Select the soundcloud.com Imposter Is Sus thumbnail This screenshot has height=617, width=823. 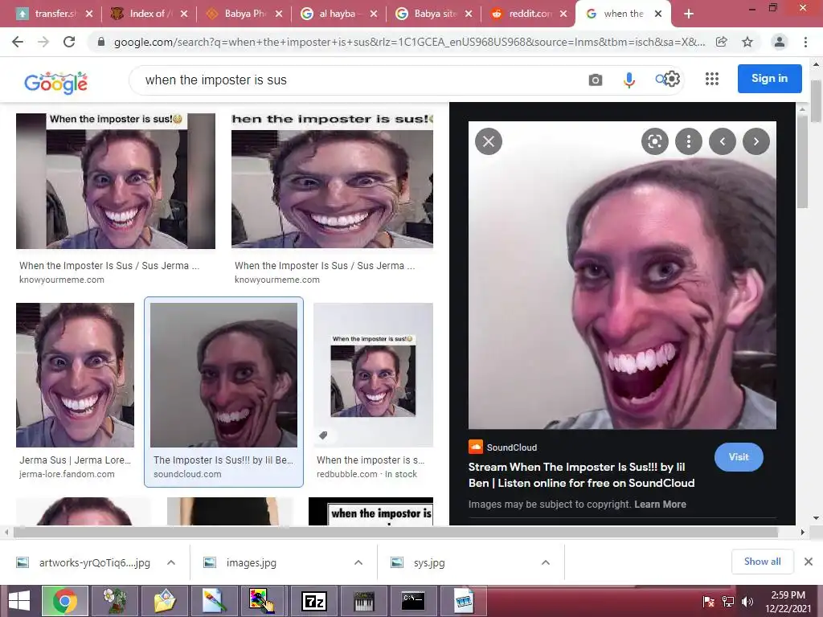(x=223, y=374)
